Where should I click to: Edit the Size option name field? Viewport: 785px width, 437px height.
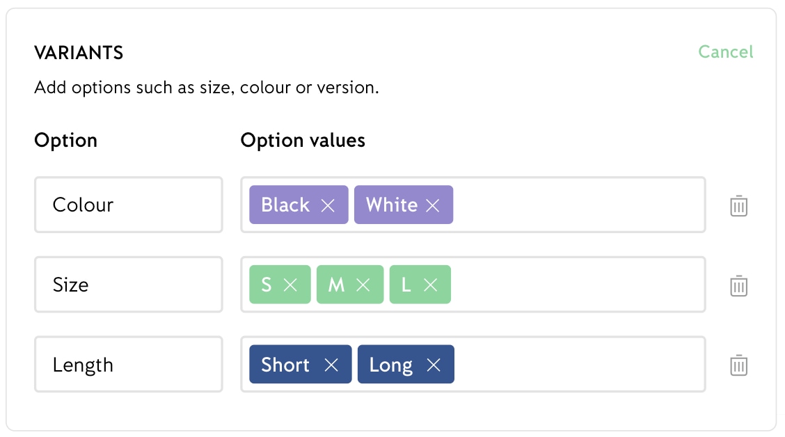click(x=129, y=285)
